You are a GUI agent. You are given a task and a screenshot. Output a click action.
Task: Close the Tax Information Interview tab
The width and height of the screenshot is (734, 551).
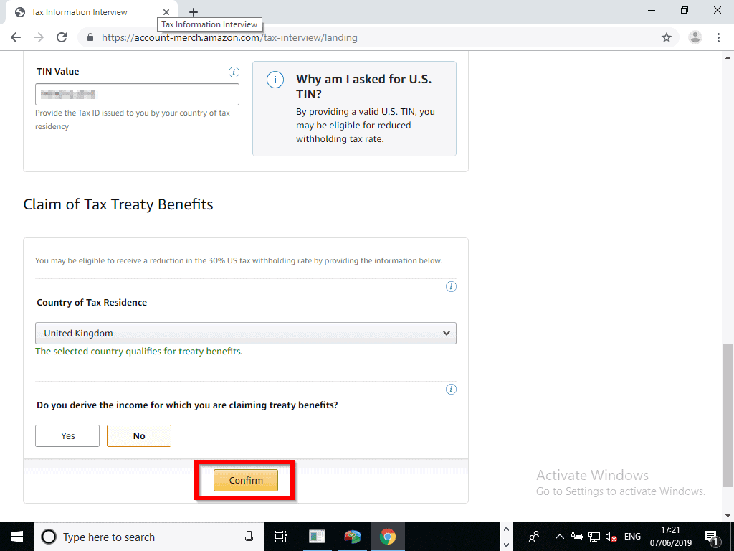(x=166, y=12)
